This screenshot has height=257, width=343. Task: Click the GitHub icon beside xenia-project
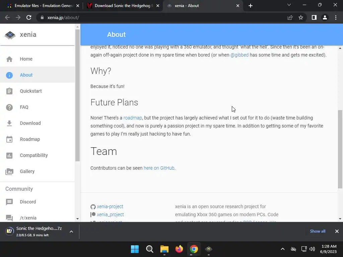click(x=93, y=207)
